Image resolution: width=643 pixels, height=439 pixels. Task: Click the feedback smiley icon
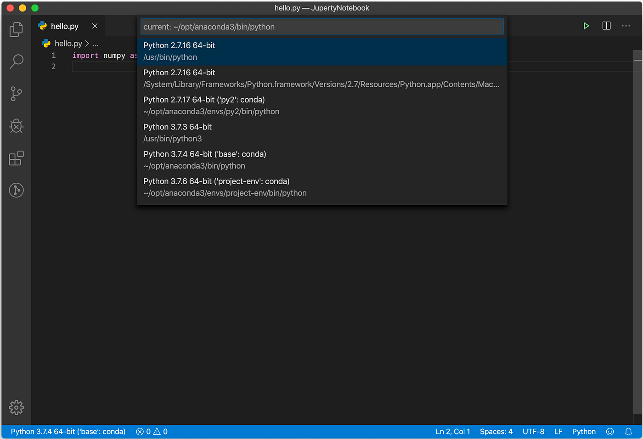pyautogui.click(x=610, y=432)
